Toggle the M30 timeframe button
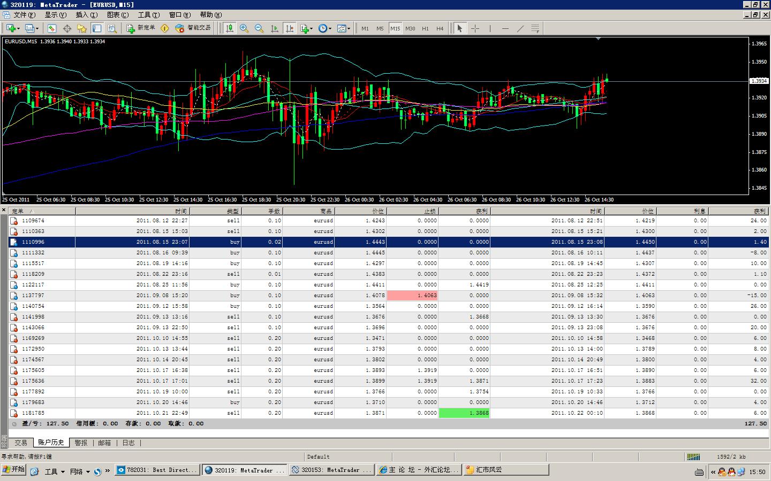This screenshot has height=481, width=771. (410, 28)
